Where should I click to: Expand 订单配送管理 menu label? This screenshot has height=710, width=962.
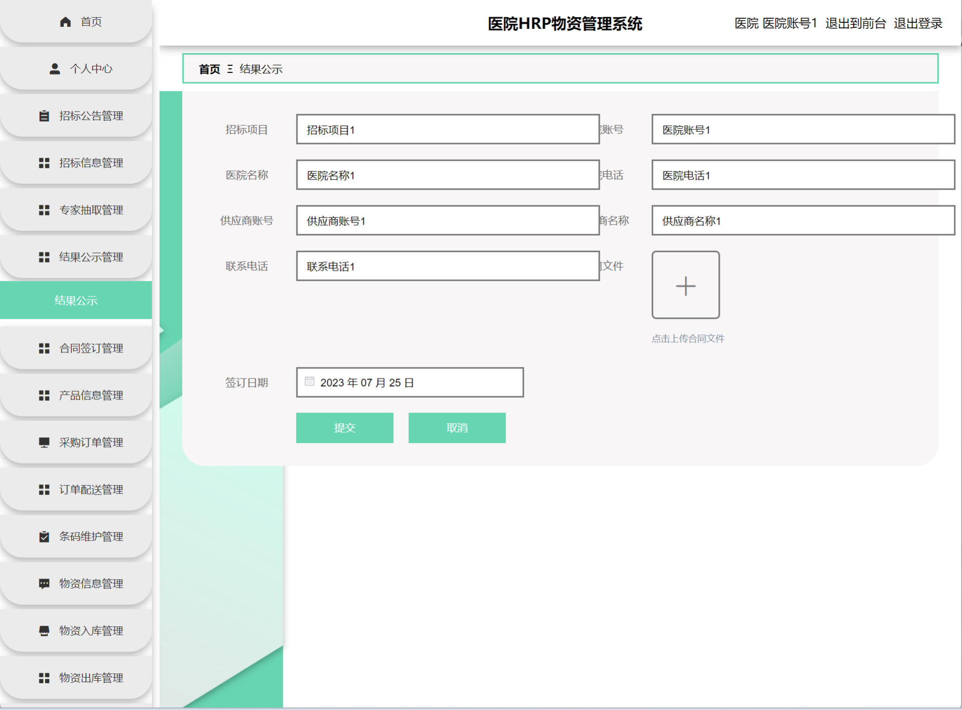(x=91, y=490)
